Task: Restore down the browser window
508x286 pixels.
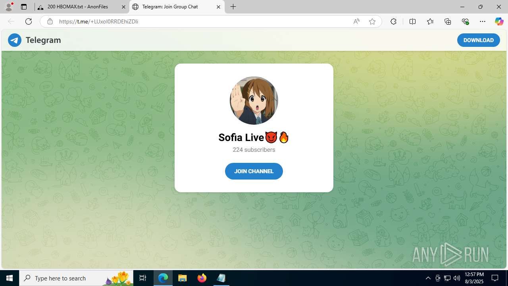Action: (x=481, y=7)
